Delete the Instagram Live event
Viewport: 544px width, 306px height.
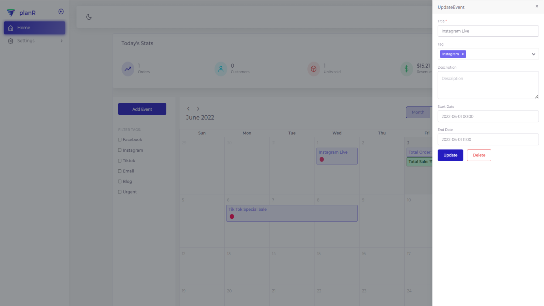click(479, 155)
